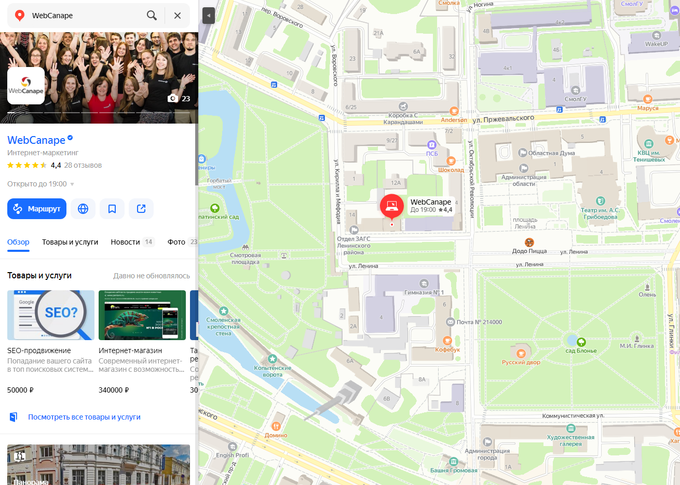Viewport: 680px width, 485px height.
Task: Open the Интернет-магазин service thumbnail
Action: [x=142, y=315]
